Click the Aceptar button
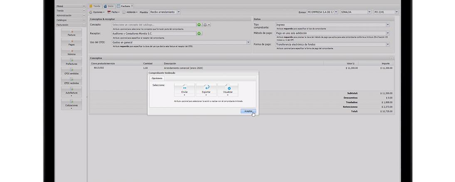This screenshot has height=182, width=455. point(248,111)
